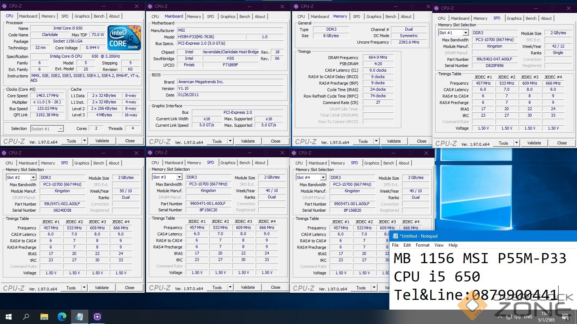Expand the Slot #3 memory slot dropdown
Viewport: 577px width, 324px height.
179,177
